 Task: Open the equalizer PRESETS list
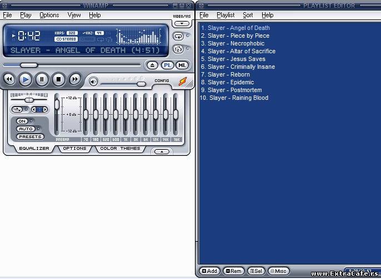30,136
